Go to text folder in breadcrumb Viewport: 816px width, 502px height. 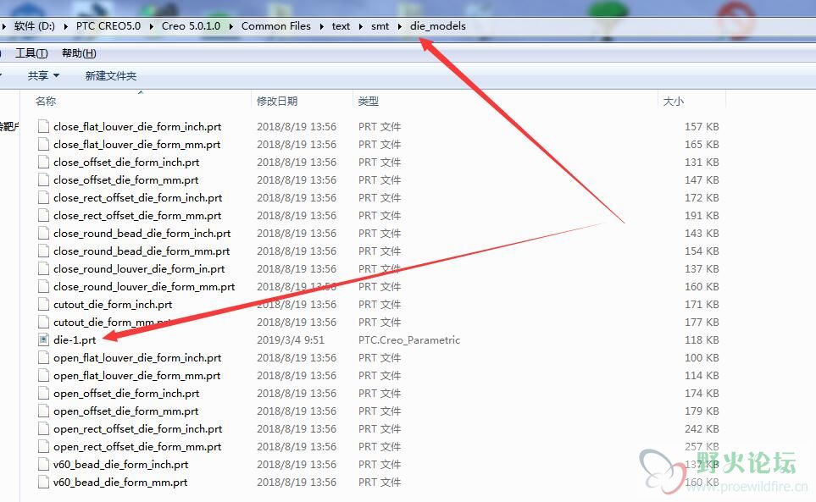pos(341,26)
